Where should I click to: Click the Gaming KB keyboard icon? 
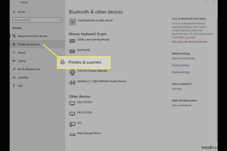coord(72,51)
